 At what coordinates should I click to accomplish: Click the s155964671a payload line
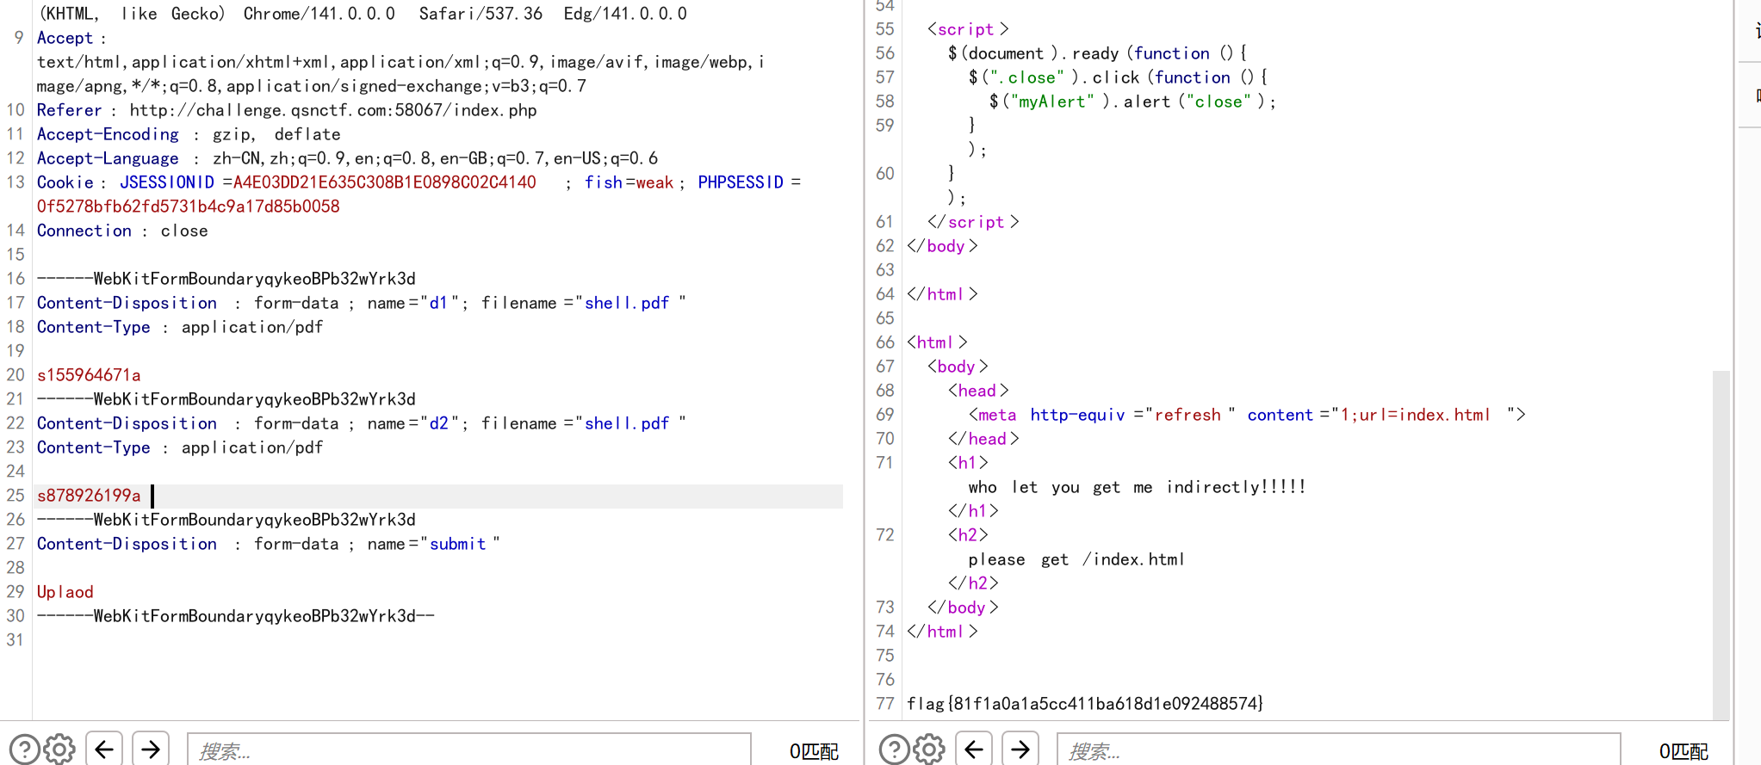coord(89,375)
